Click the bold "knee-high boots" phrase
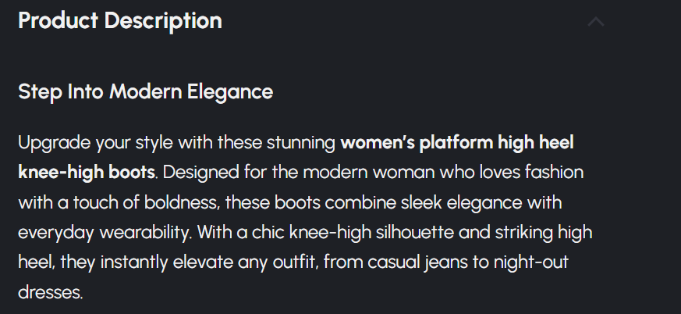This screenshot has width=681, height=314. point(85,170)
